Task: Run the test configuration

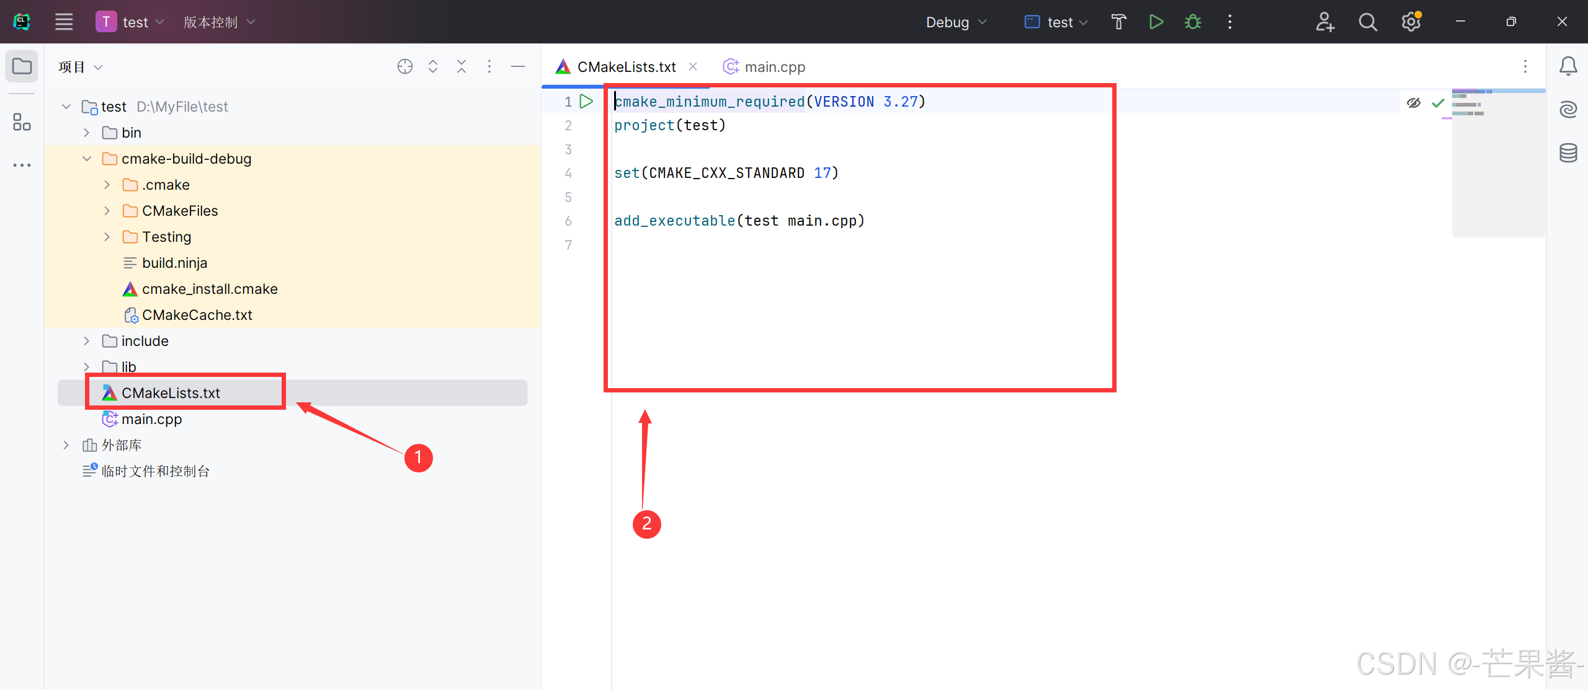Action: [x=1156, y=22]
